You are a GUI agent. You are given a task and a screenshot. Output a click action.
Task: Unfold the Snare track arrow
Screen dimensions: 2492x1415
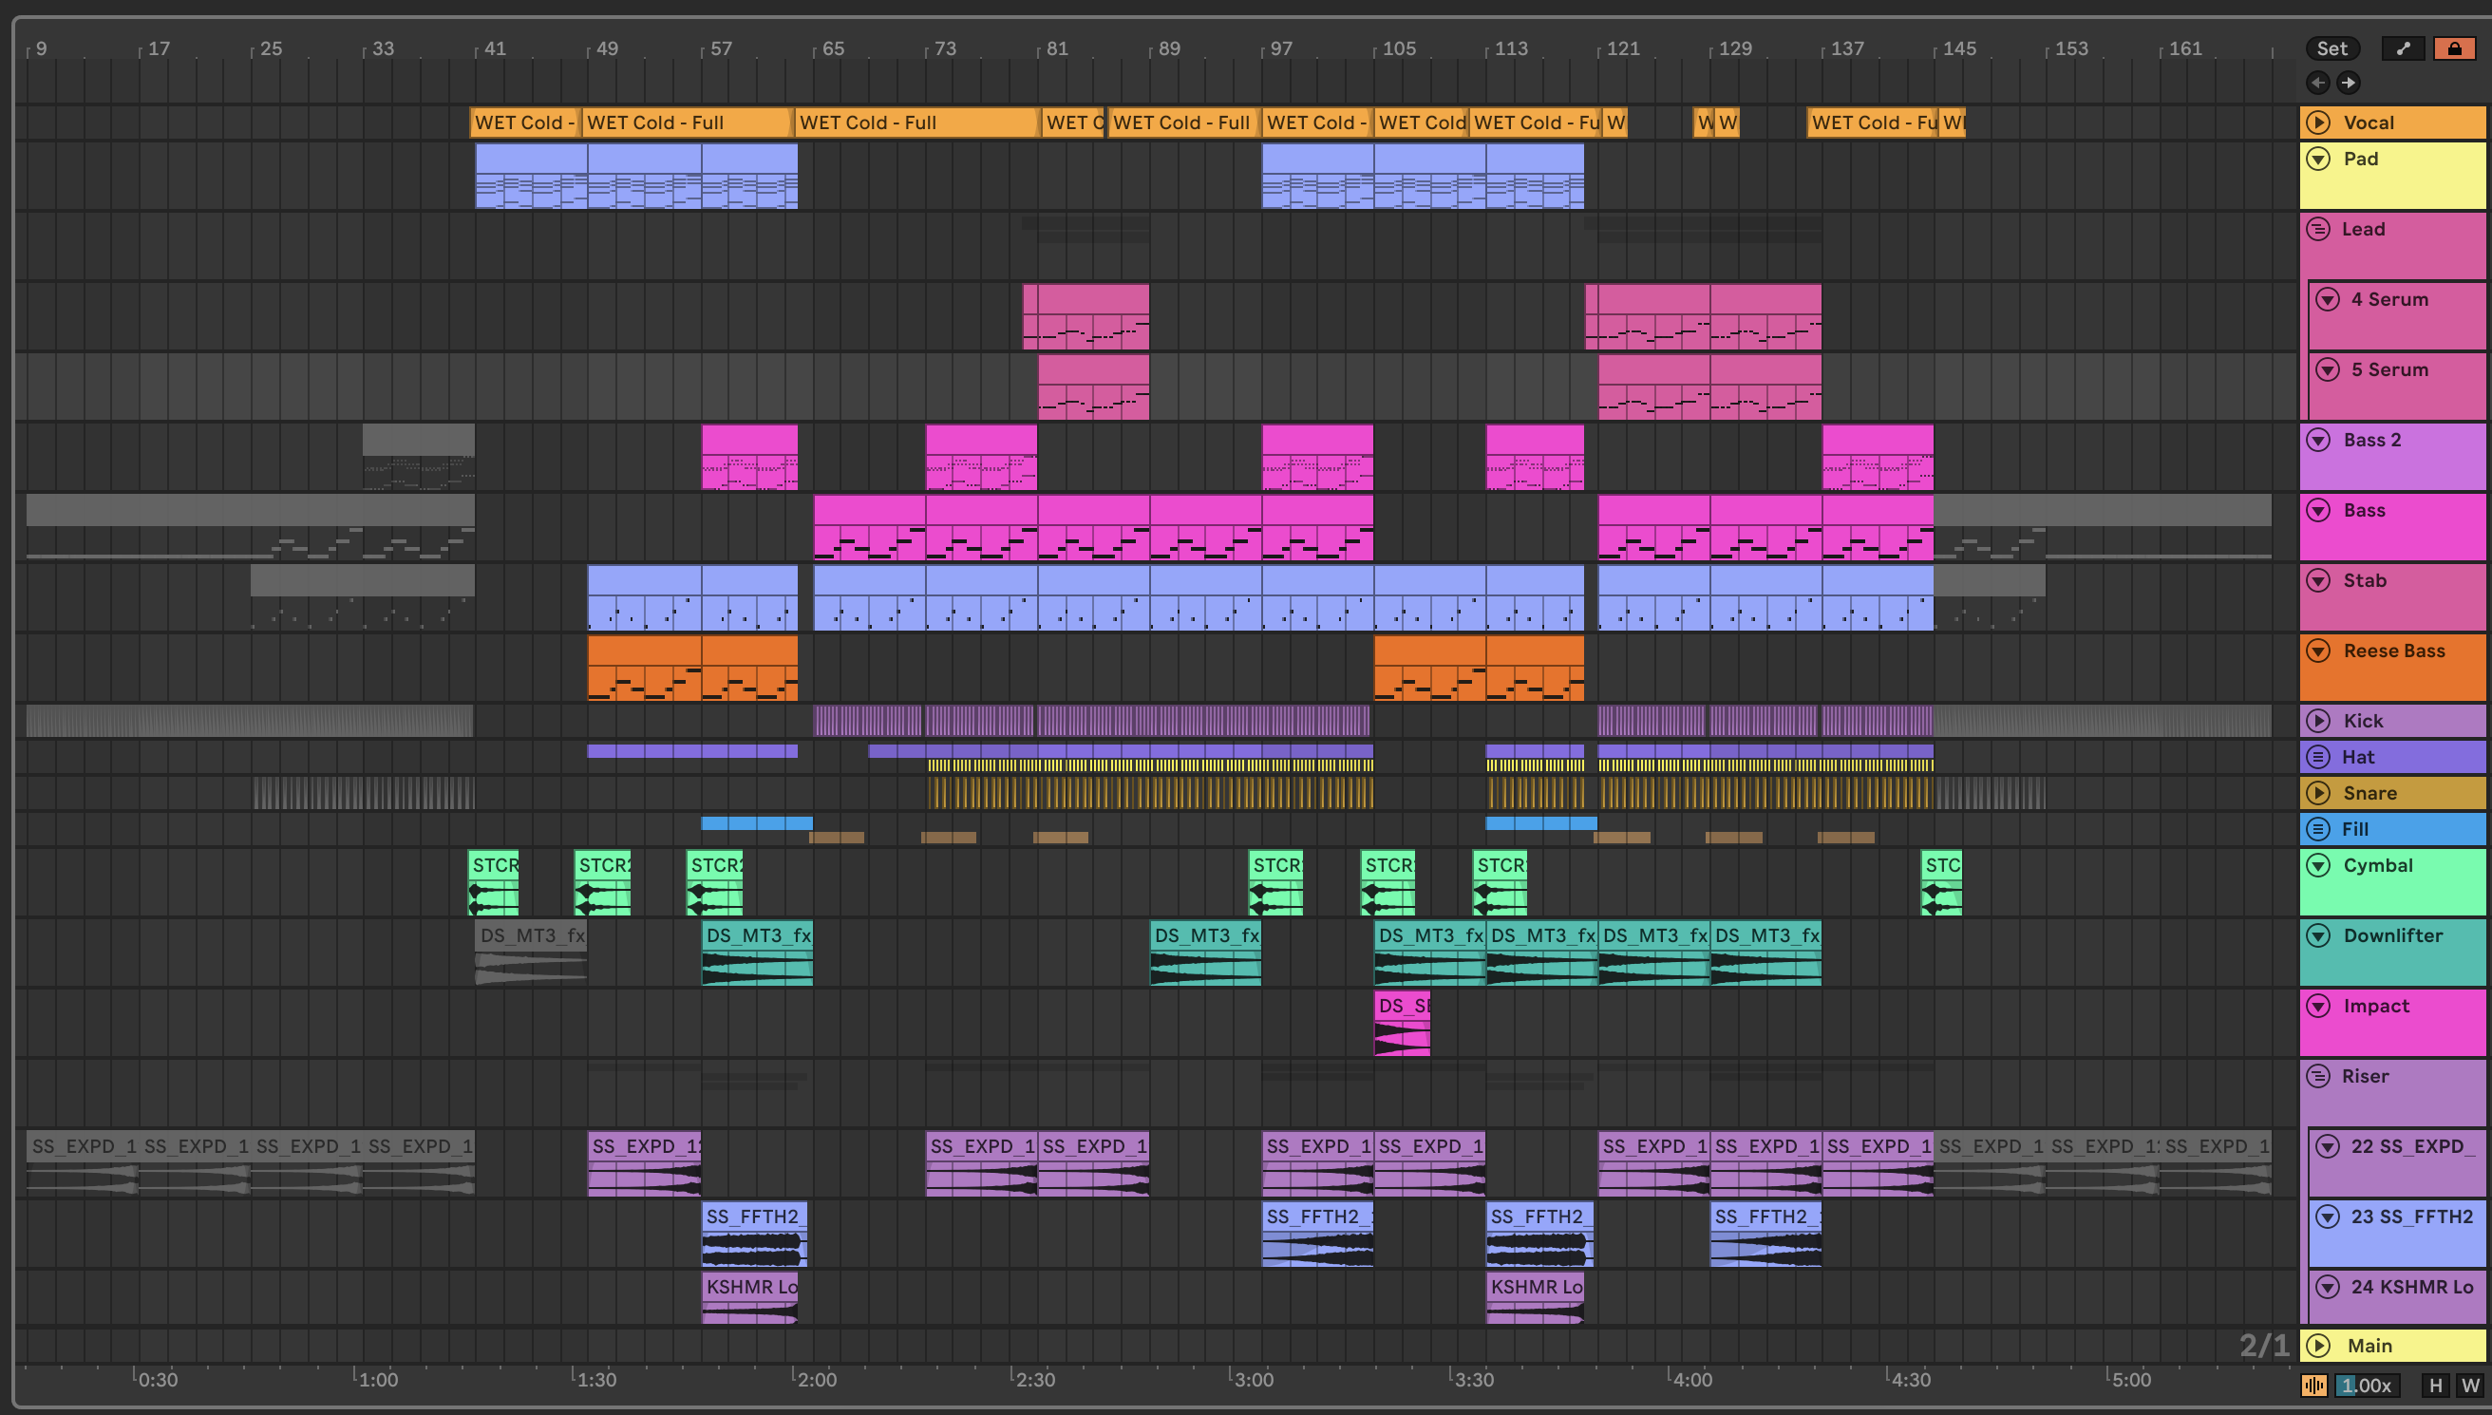tap(2319, 793)
